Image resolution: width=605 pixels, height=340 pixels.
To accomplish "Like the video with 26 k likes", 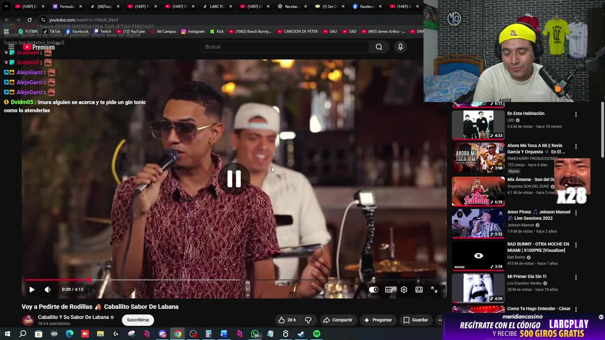I will [287, 320].
